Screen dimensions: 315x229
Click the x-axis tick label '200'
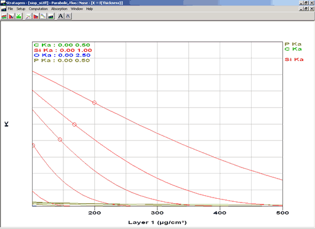95,213
